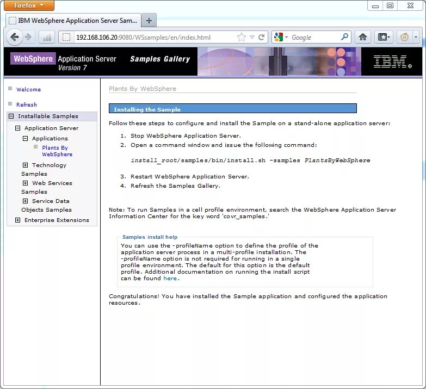Click the forward navigation arrow

click(x=28, y=37)
